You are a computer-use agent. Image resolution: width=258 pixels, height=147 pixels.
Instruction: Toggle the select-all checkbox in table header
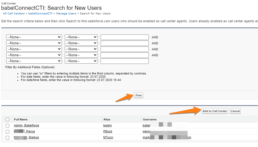pyautogui.click(x=8, y=119)
